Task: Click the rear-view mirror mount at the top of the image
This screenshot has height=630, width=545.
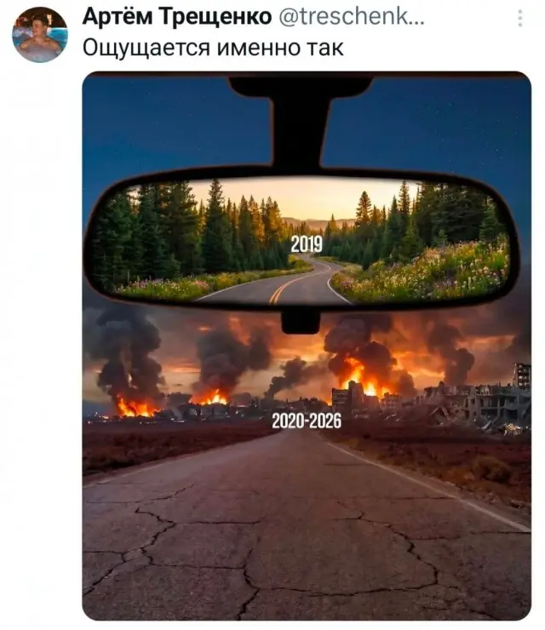Action: 301,121
